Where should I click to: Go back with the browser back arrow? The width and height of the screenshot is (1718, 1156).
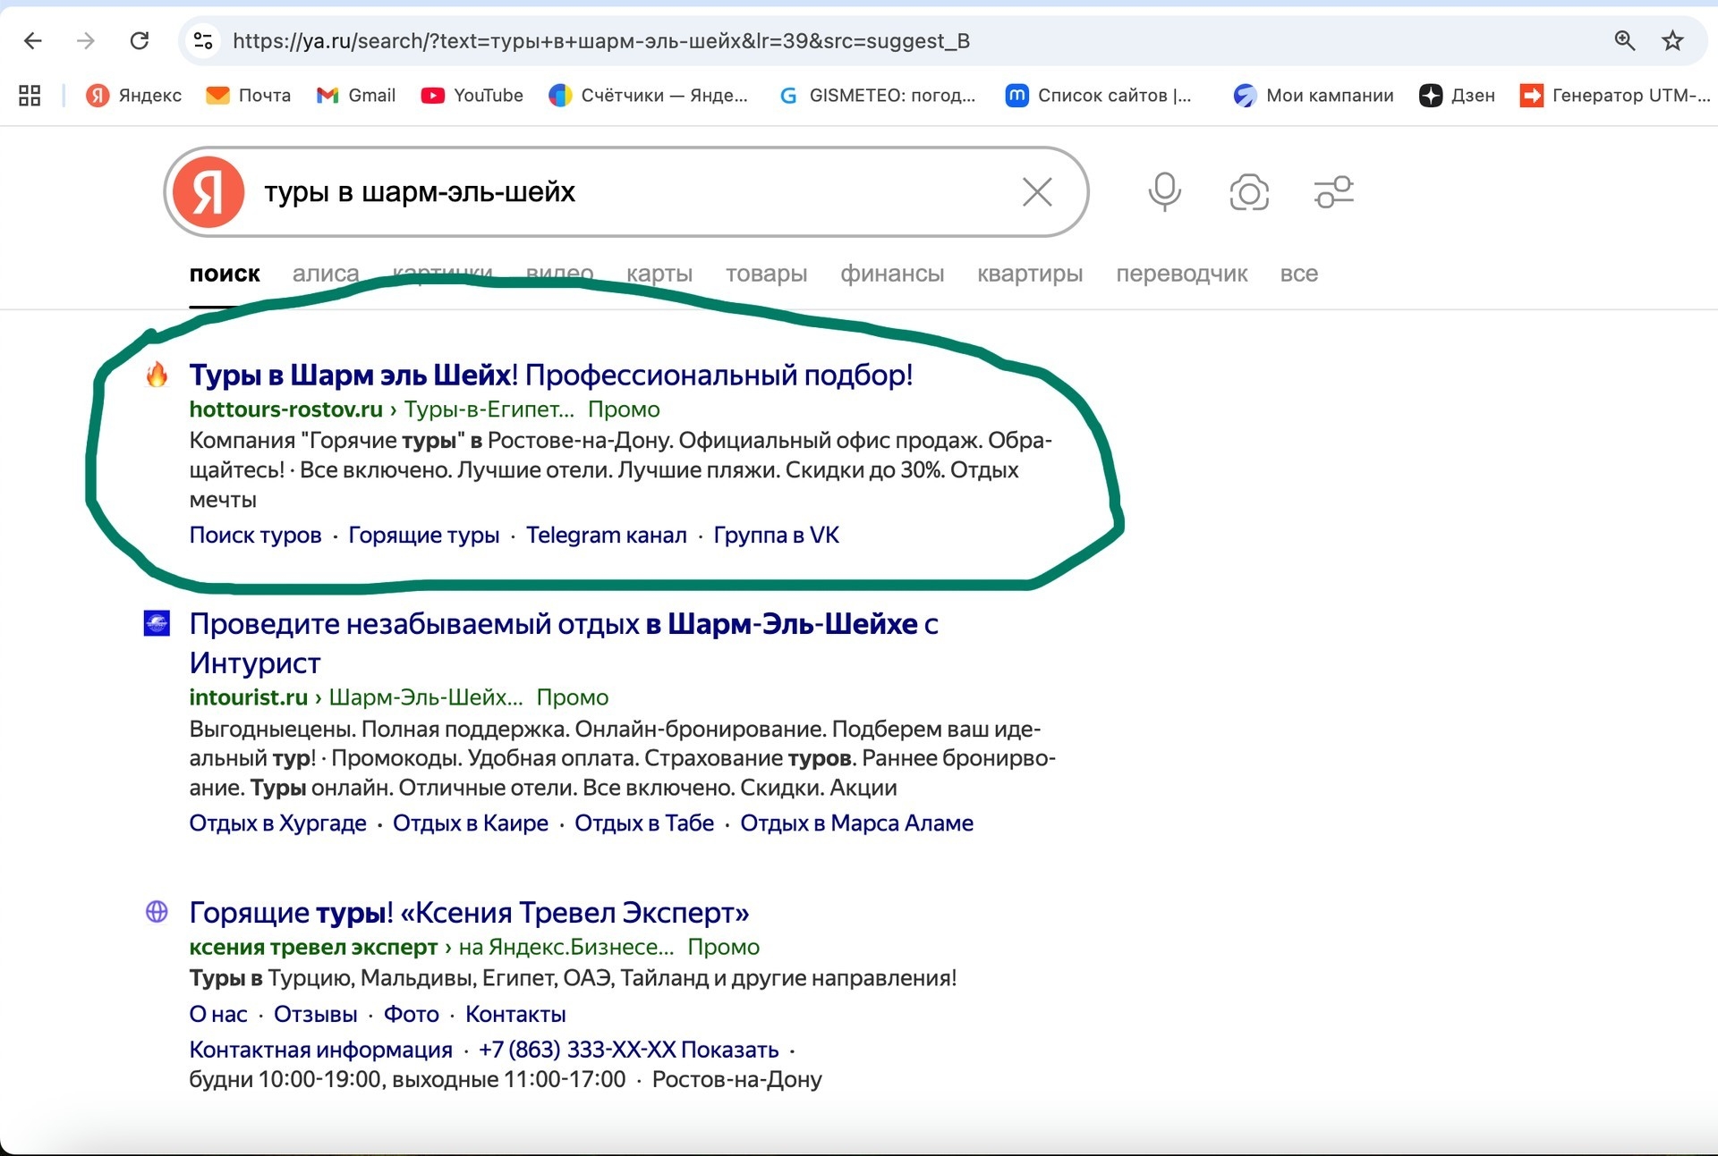point(33,41)
